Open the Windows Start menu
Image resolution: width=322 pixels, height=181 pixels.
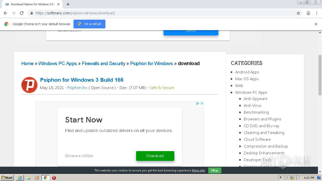[x=7, y=178]
